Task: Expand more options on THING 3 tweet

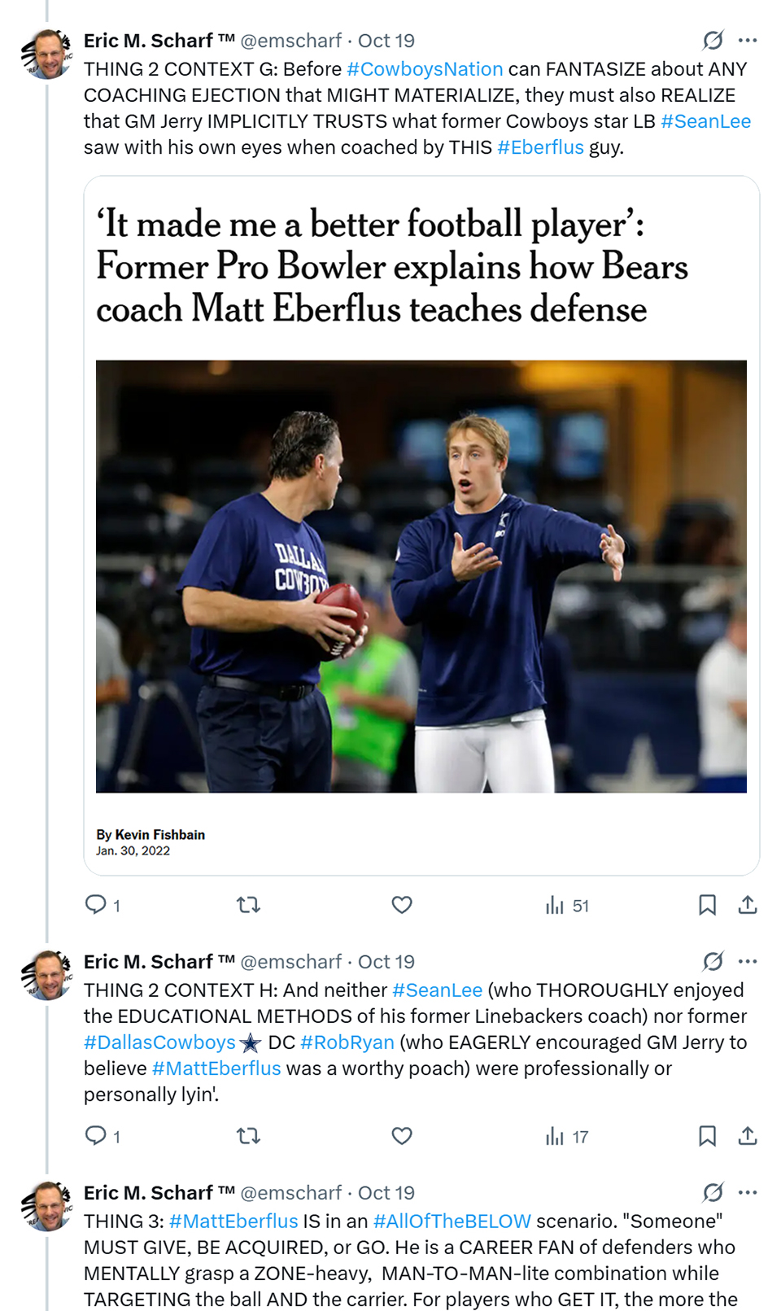Action: coord(748,1192)
